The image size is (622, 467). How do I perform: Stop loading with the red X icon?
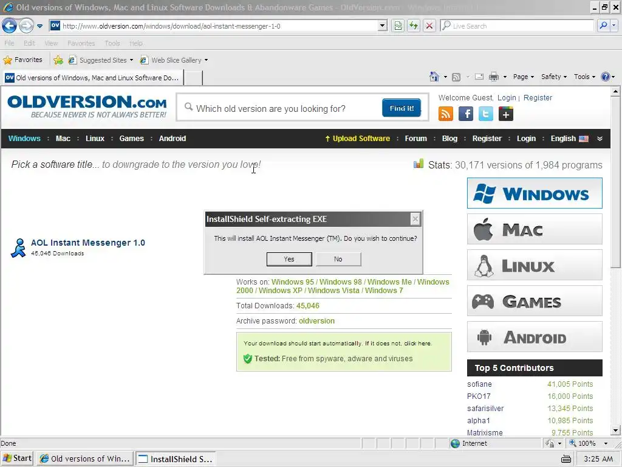(x=429, y=26)
